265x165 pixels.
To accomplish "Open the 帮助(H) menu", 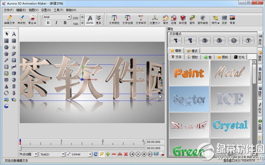I will tap(71, 10).
